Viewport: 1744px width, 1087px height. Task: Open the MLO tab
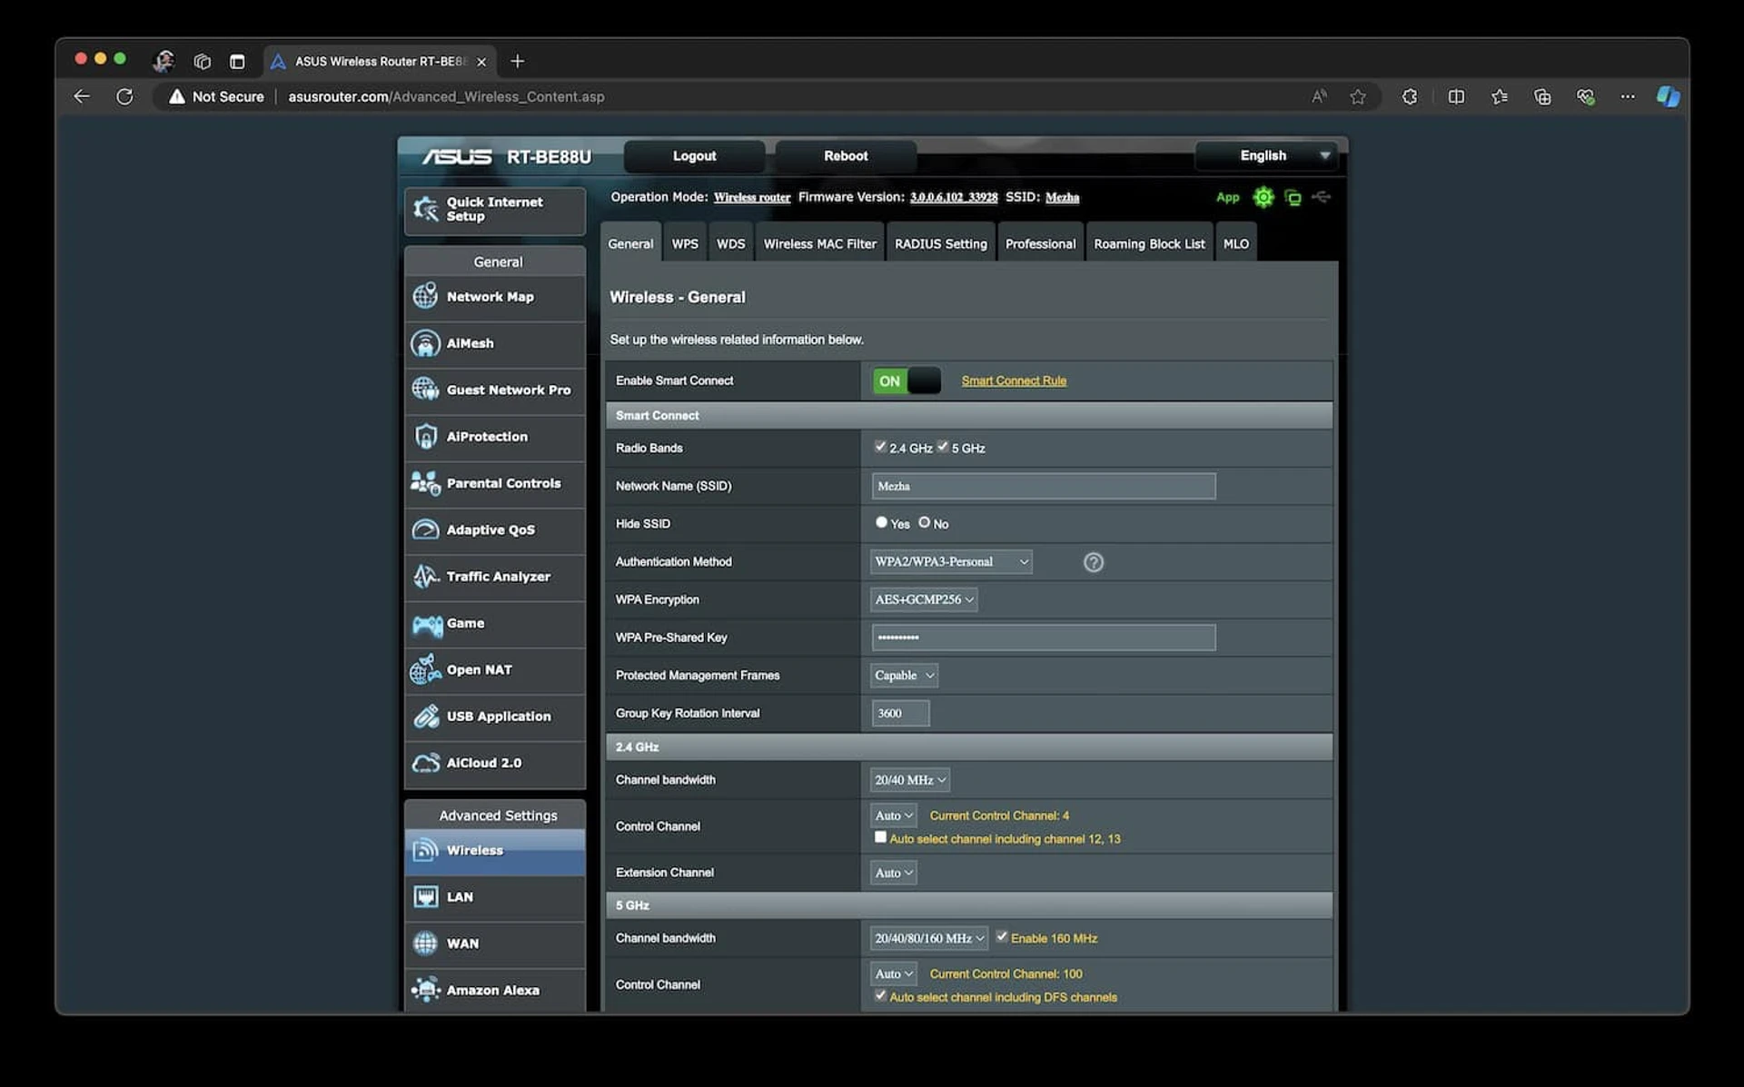click(1235, 243)
